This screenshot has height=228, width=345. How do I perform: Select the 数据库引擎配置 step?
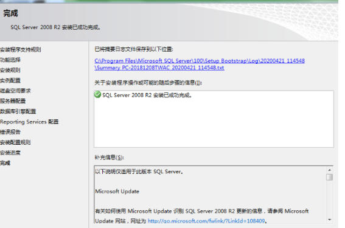[x=18, y=111]
